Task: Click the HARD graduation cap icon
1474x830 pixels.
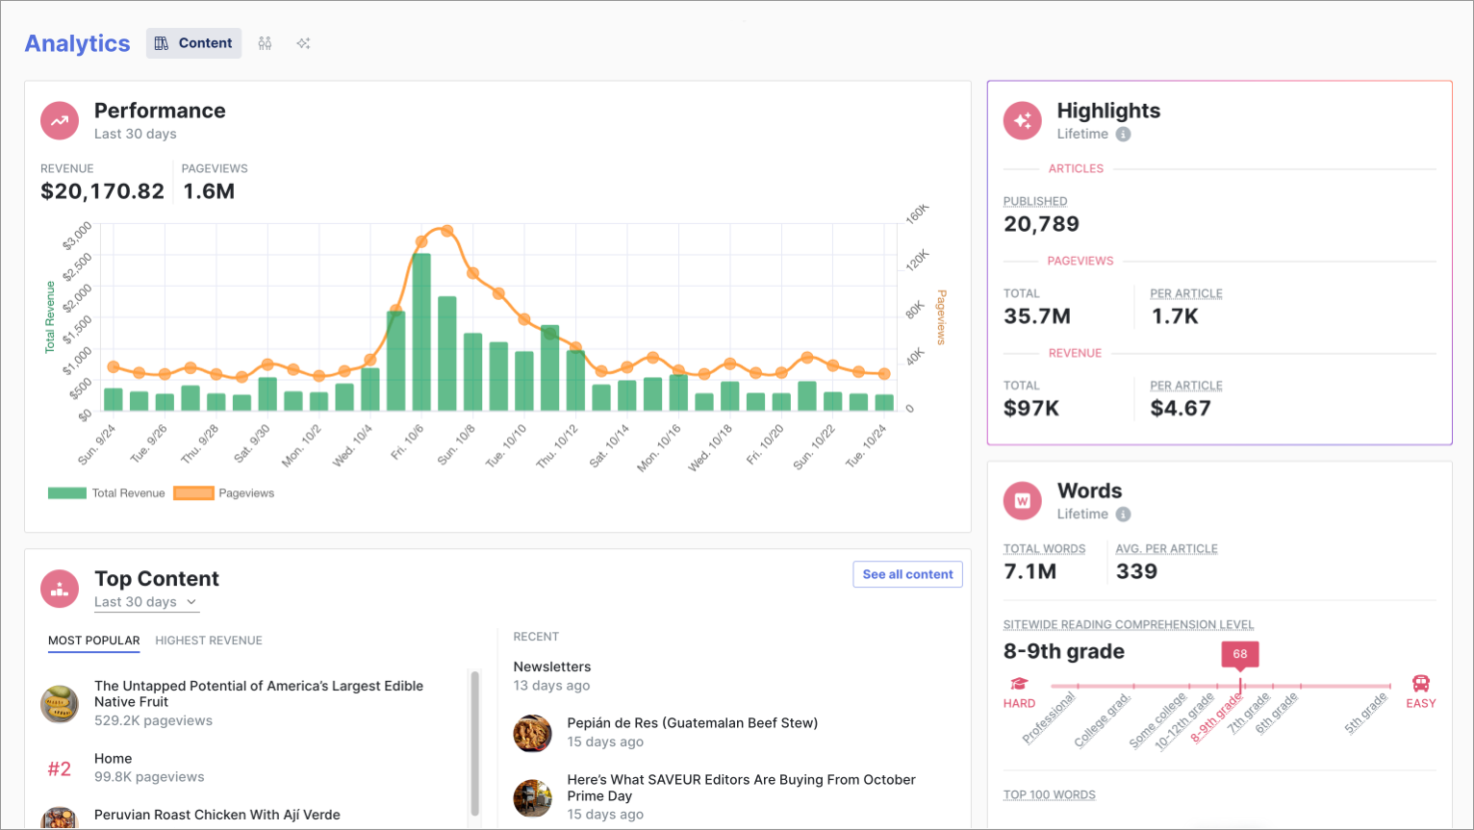Action: (1019, 684)
